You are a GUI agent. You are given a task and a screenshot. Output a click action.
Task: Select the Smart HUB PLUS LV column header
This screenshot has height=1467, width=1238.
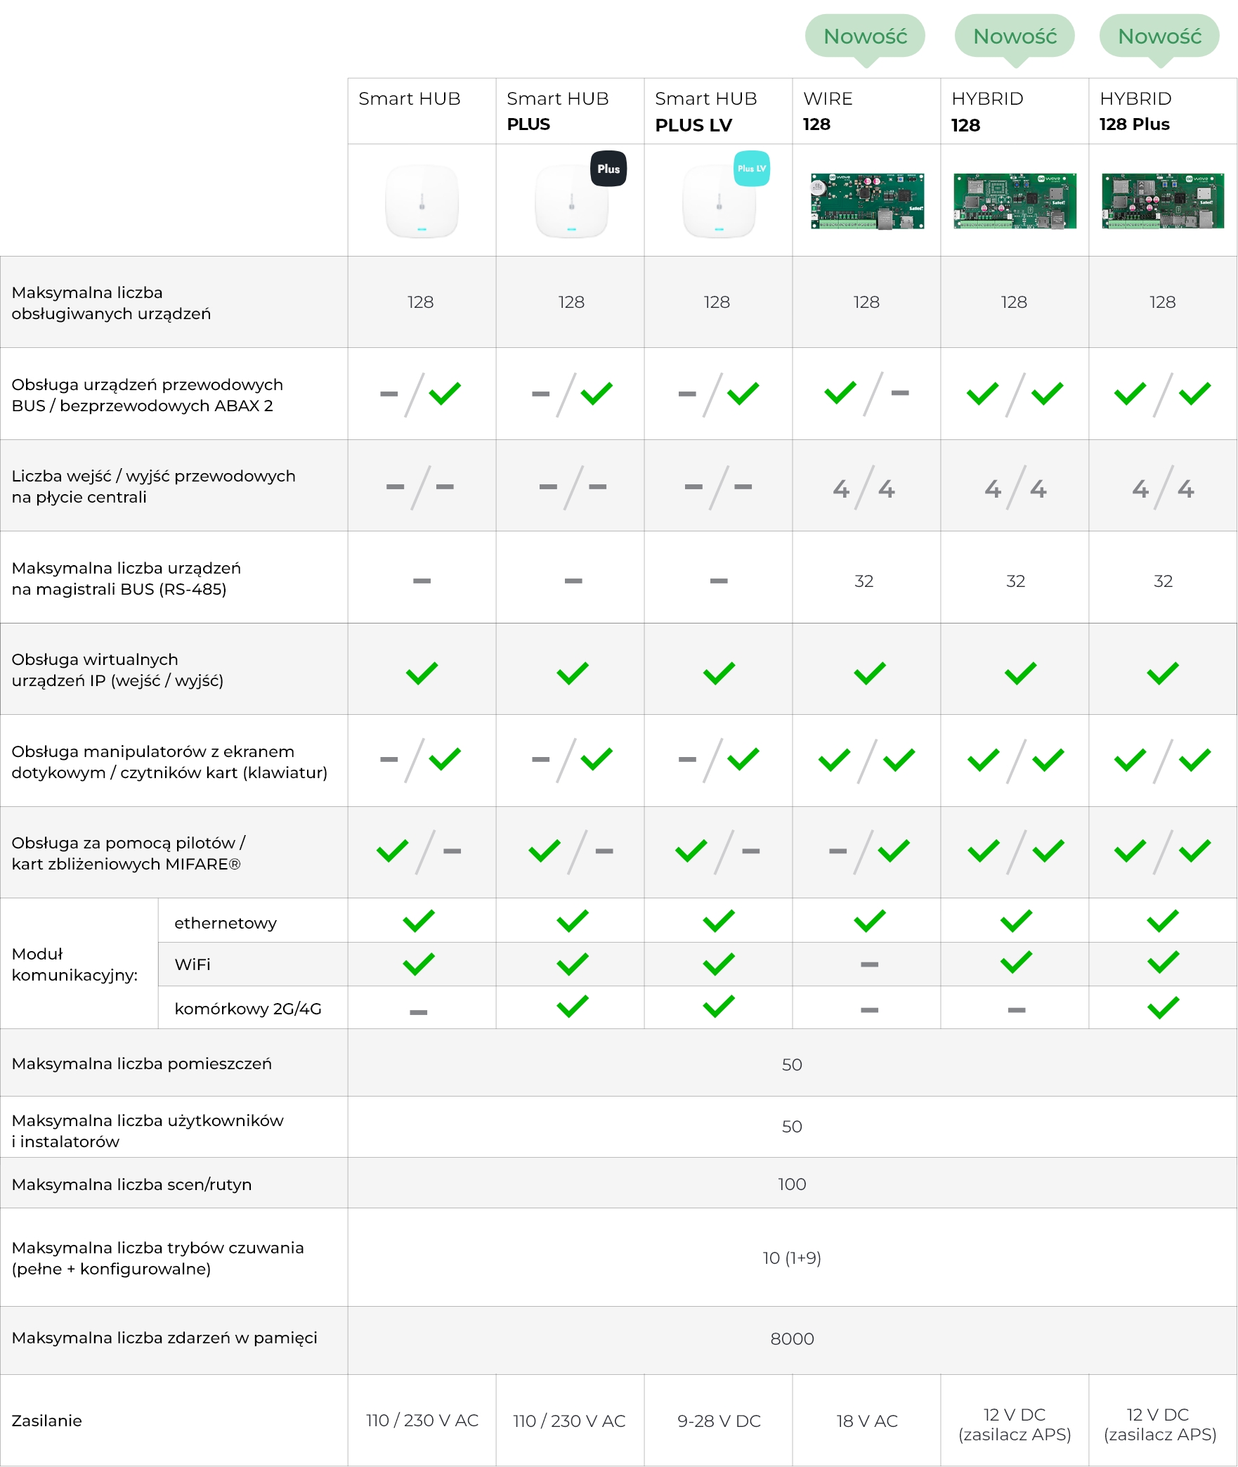[718, 111]
